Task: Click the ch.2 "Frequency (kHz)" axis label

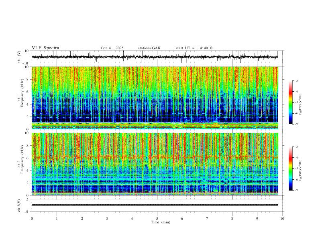Action: click(x=22, y=159)
